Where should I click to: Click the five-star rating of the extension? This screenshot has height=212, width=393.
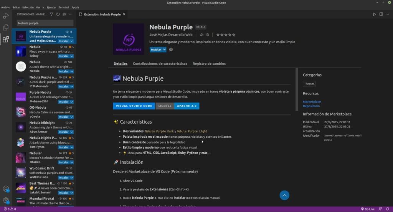pyautogui.click(x=226, y=35)
